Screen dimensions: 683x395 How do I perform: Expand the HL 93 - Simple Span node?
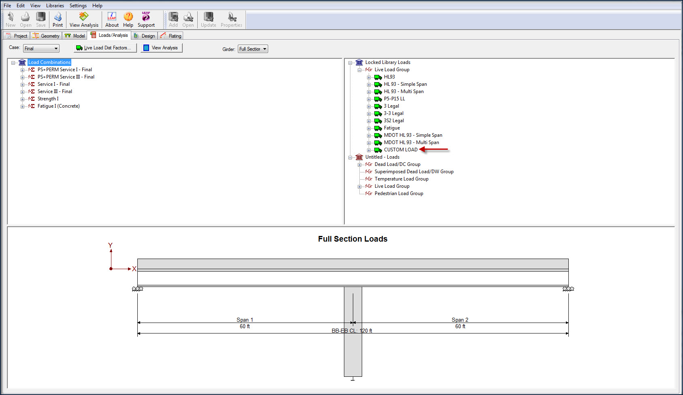[x=369, y=85]
